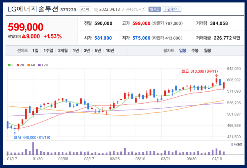Viewport: 247px width, 168px height.
Task: Click the red 20-day moving average swatch
Action: pos(18,65)
